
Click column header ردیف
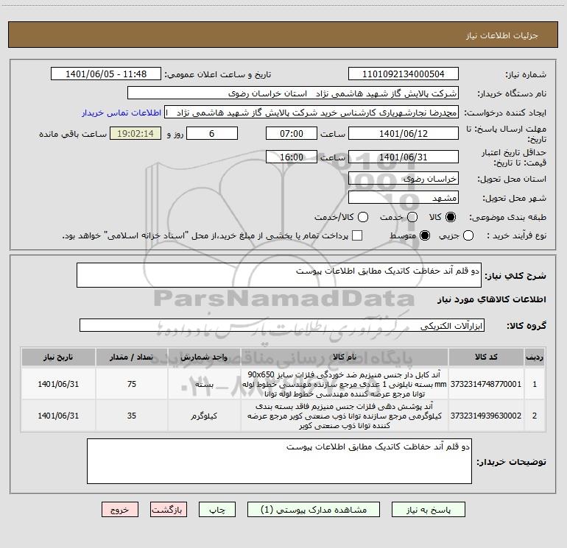[535, 357]
